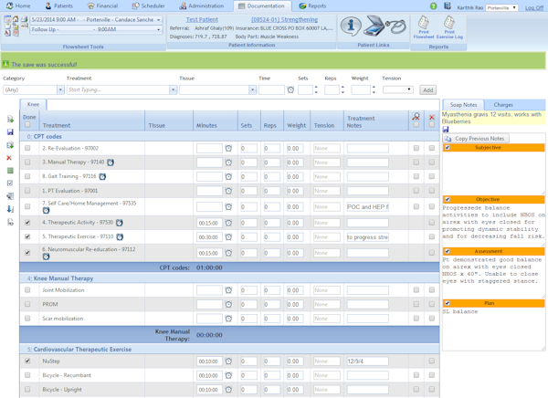Click the house icon in Flowsheet Tools
The image size is (548, 398).
[x=16, y=19]
